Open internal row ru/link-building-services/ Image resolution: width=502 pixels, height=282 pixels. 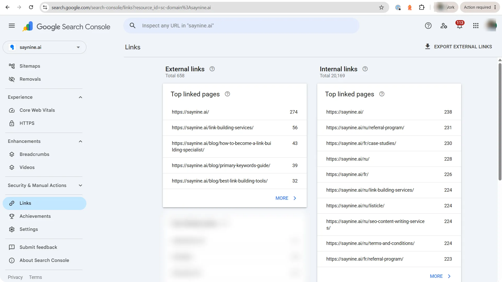point(389,190)
